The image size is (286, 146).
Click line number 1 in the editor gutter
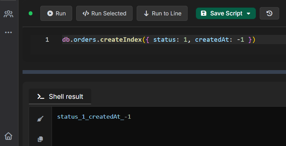coord(47,40)
